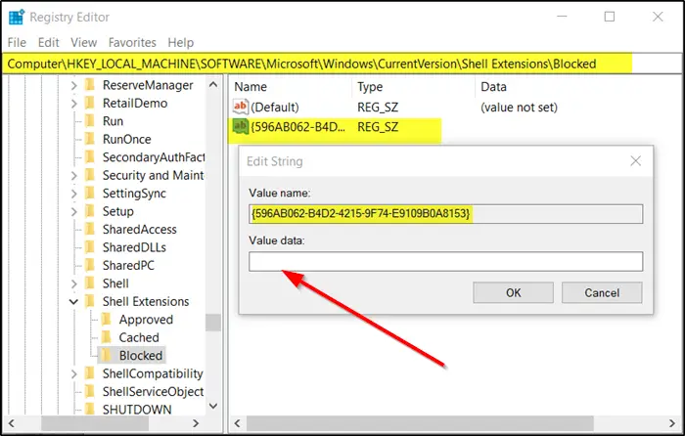Select the Shell Extensions tree item

(146, 301)
